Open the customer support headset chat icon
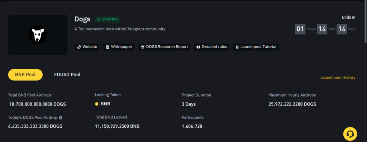 tap(350, 134)
